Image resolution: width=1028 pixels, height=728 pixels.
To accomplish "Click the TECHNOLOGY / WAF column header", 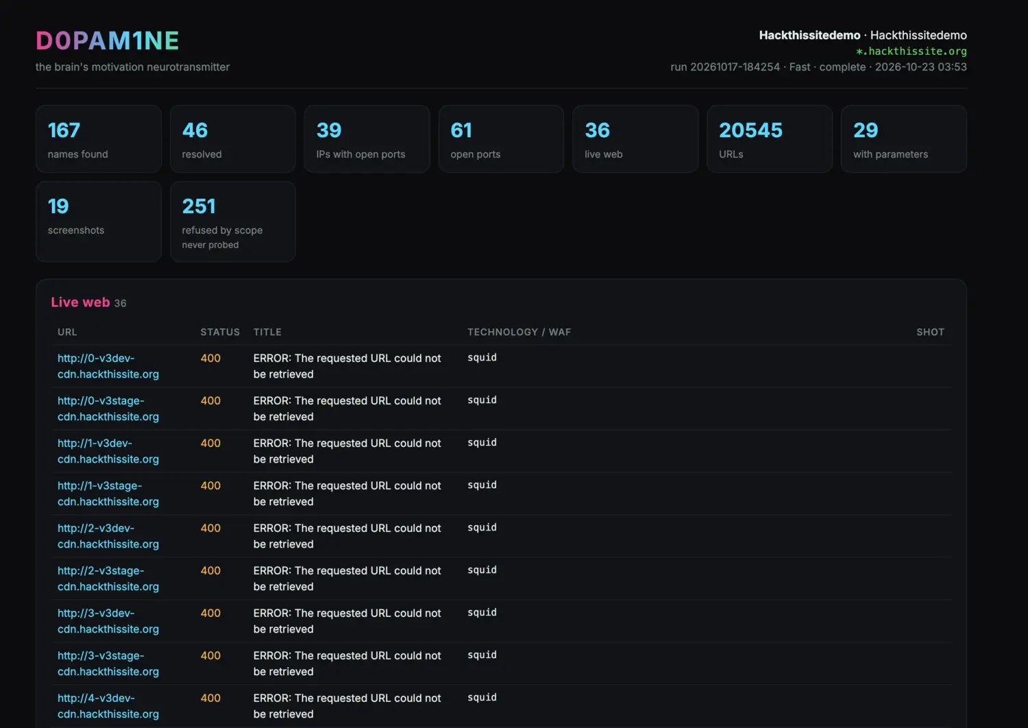I will click(x=519, y=332).
